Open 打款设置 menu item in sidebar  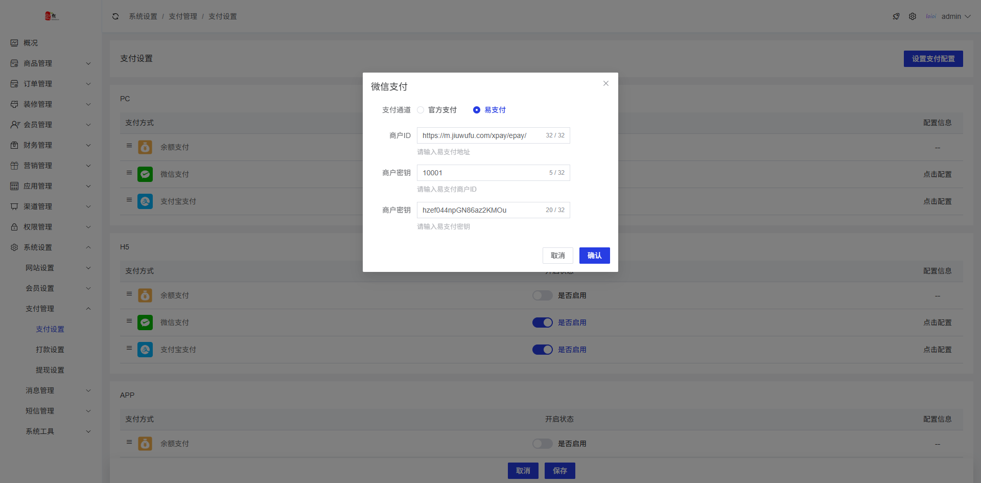pos(50,349)
